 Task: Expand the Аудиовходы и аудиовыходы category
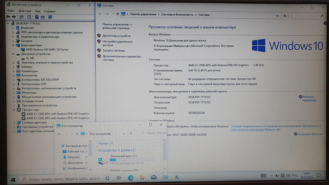click(13, 37)
